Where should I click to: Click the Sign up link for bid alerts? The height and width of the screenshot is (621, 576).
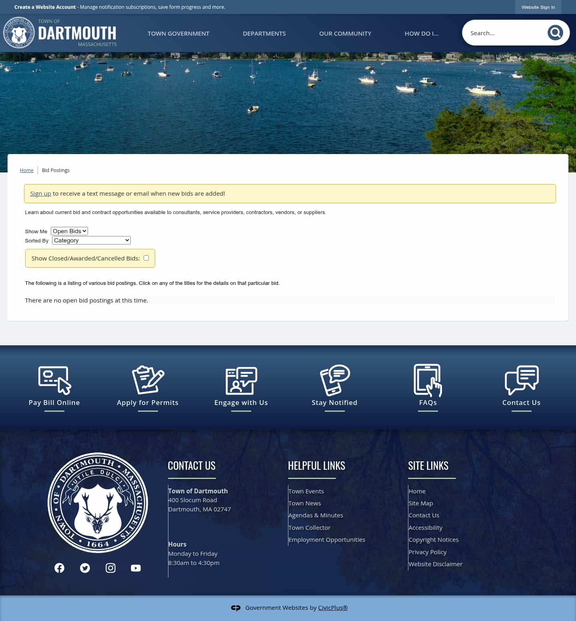point(40,193)
